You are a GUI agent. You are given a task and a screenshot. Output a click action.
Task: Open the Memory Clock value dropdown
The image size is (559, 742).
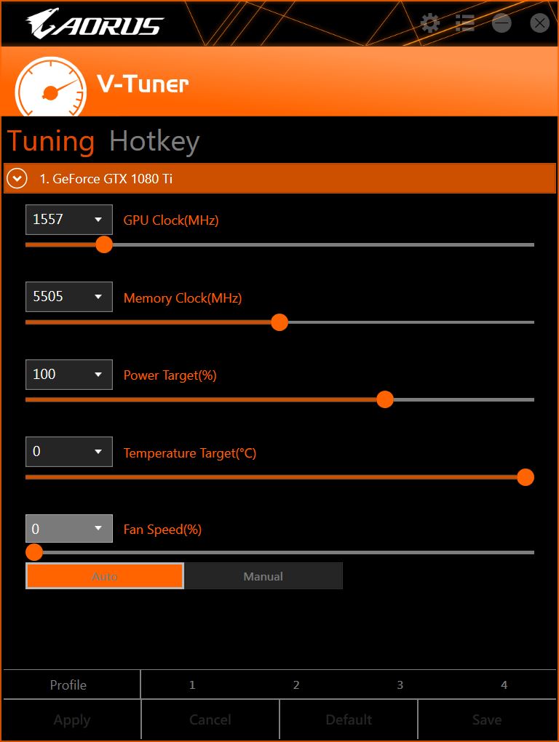click(69, 297)
